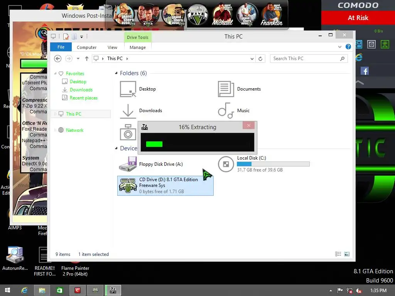Refresh the This PC view

coord(260,59)
